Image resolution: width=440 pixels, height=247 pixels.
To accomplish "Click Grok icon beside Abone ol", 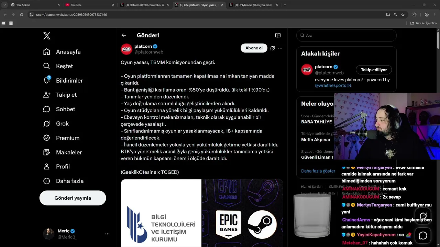I will pyautogui.click(x=273, y=48).
